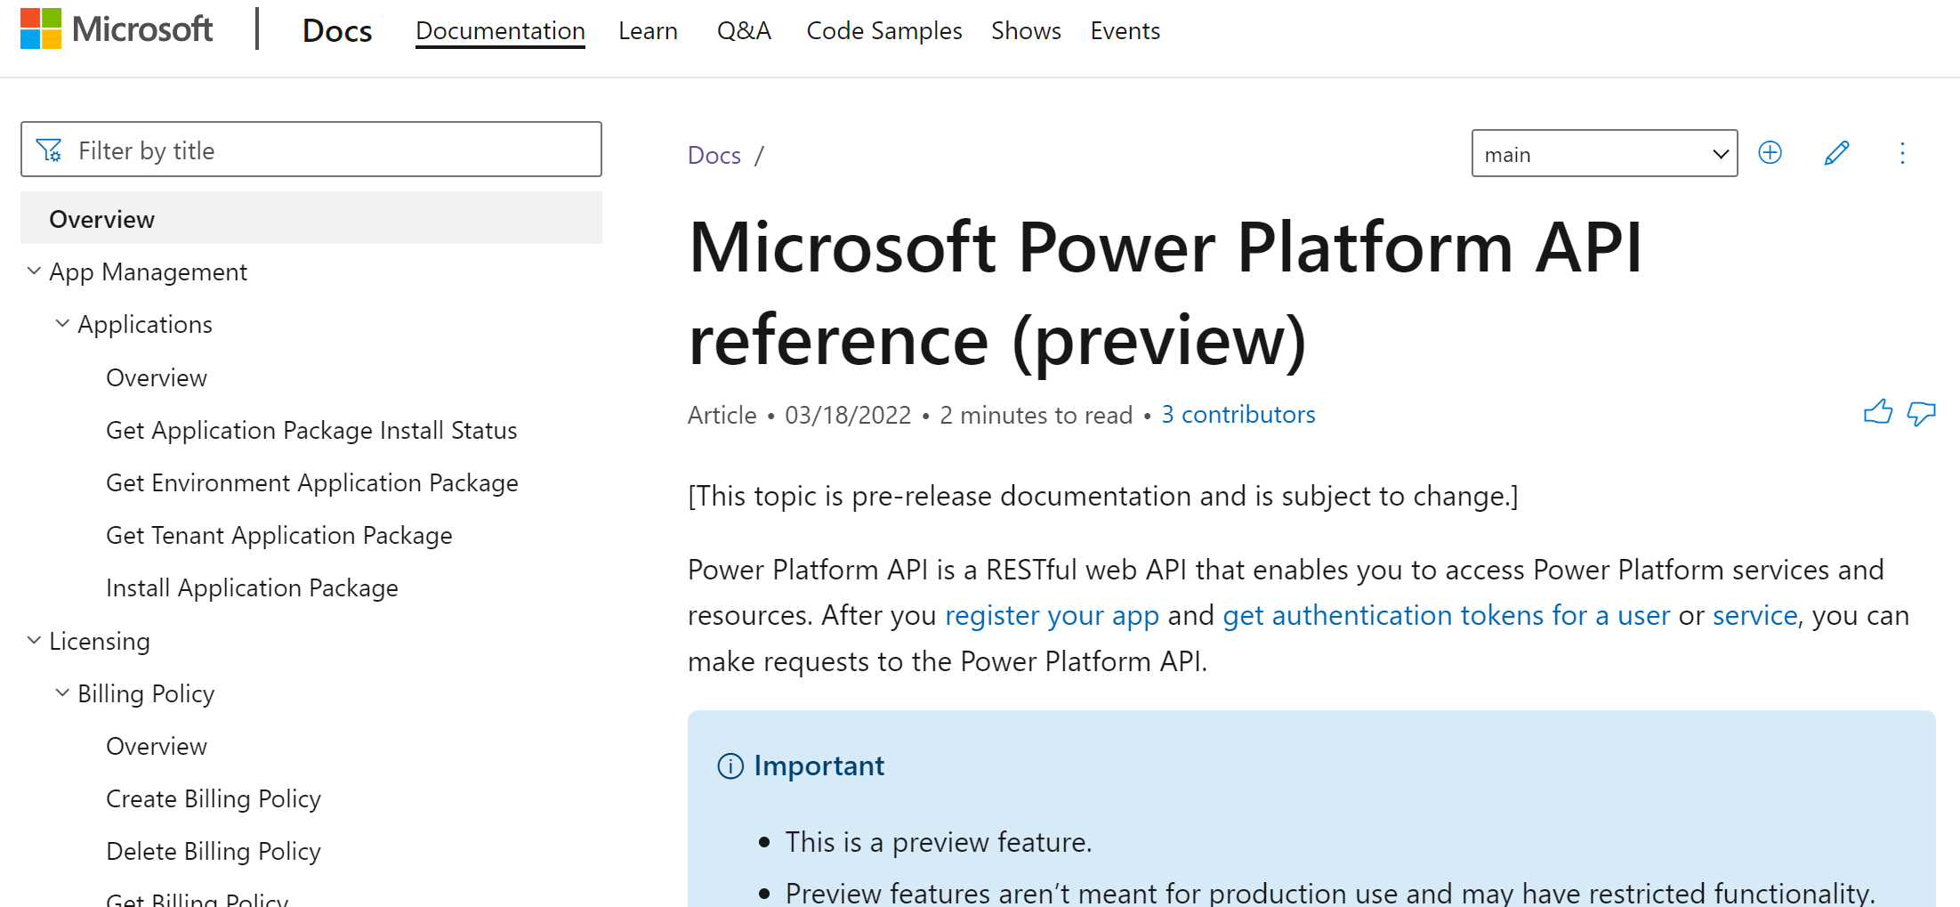Select Install Application Package in sidebar
This screenshot has height=907, width=1960.
coord(252,587)
